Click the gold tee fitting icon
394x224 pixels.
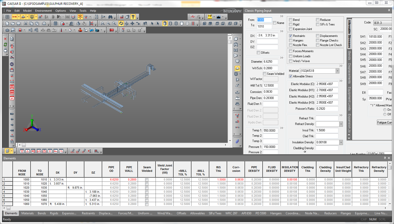(210, 17)
